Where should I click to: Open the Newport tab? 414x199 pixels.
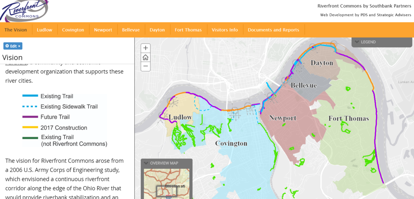(x=103, y=30)
